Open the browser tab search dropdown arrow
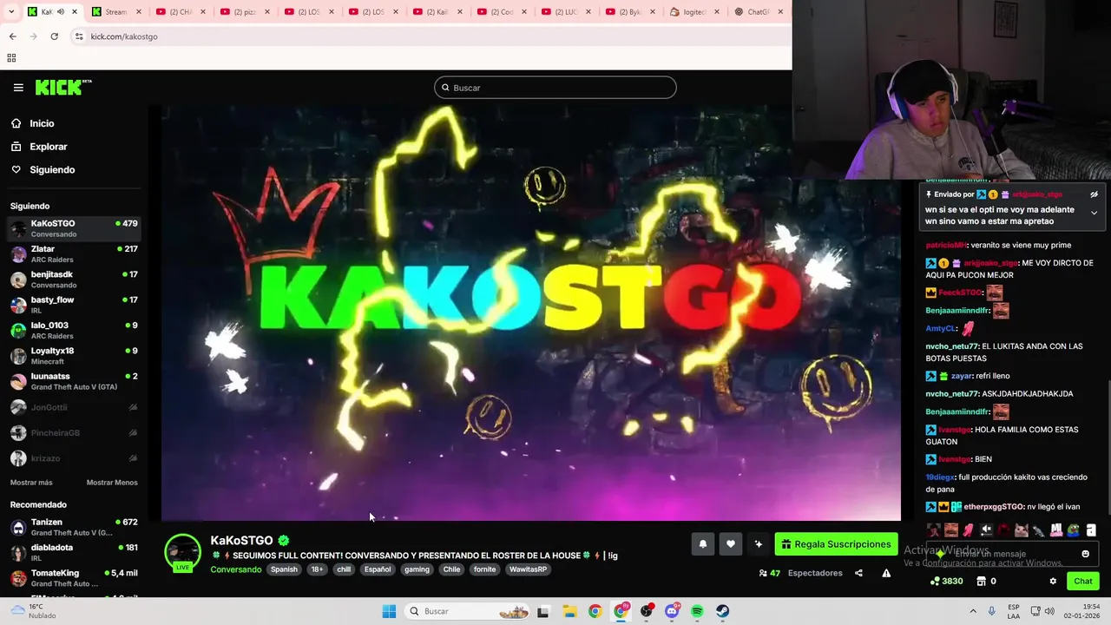The width and height of the screenshot is (1111, 625). (11, 12)
